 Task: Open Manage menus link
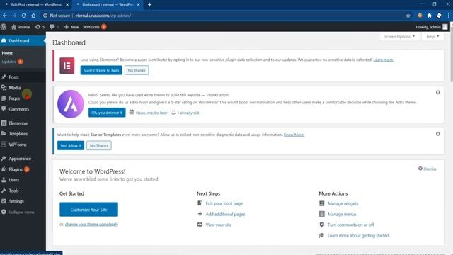(342, 214)
